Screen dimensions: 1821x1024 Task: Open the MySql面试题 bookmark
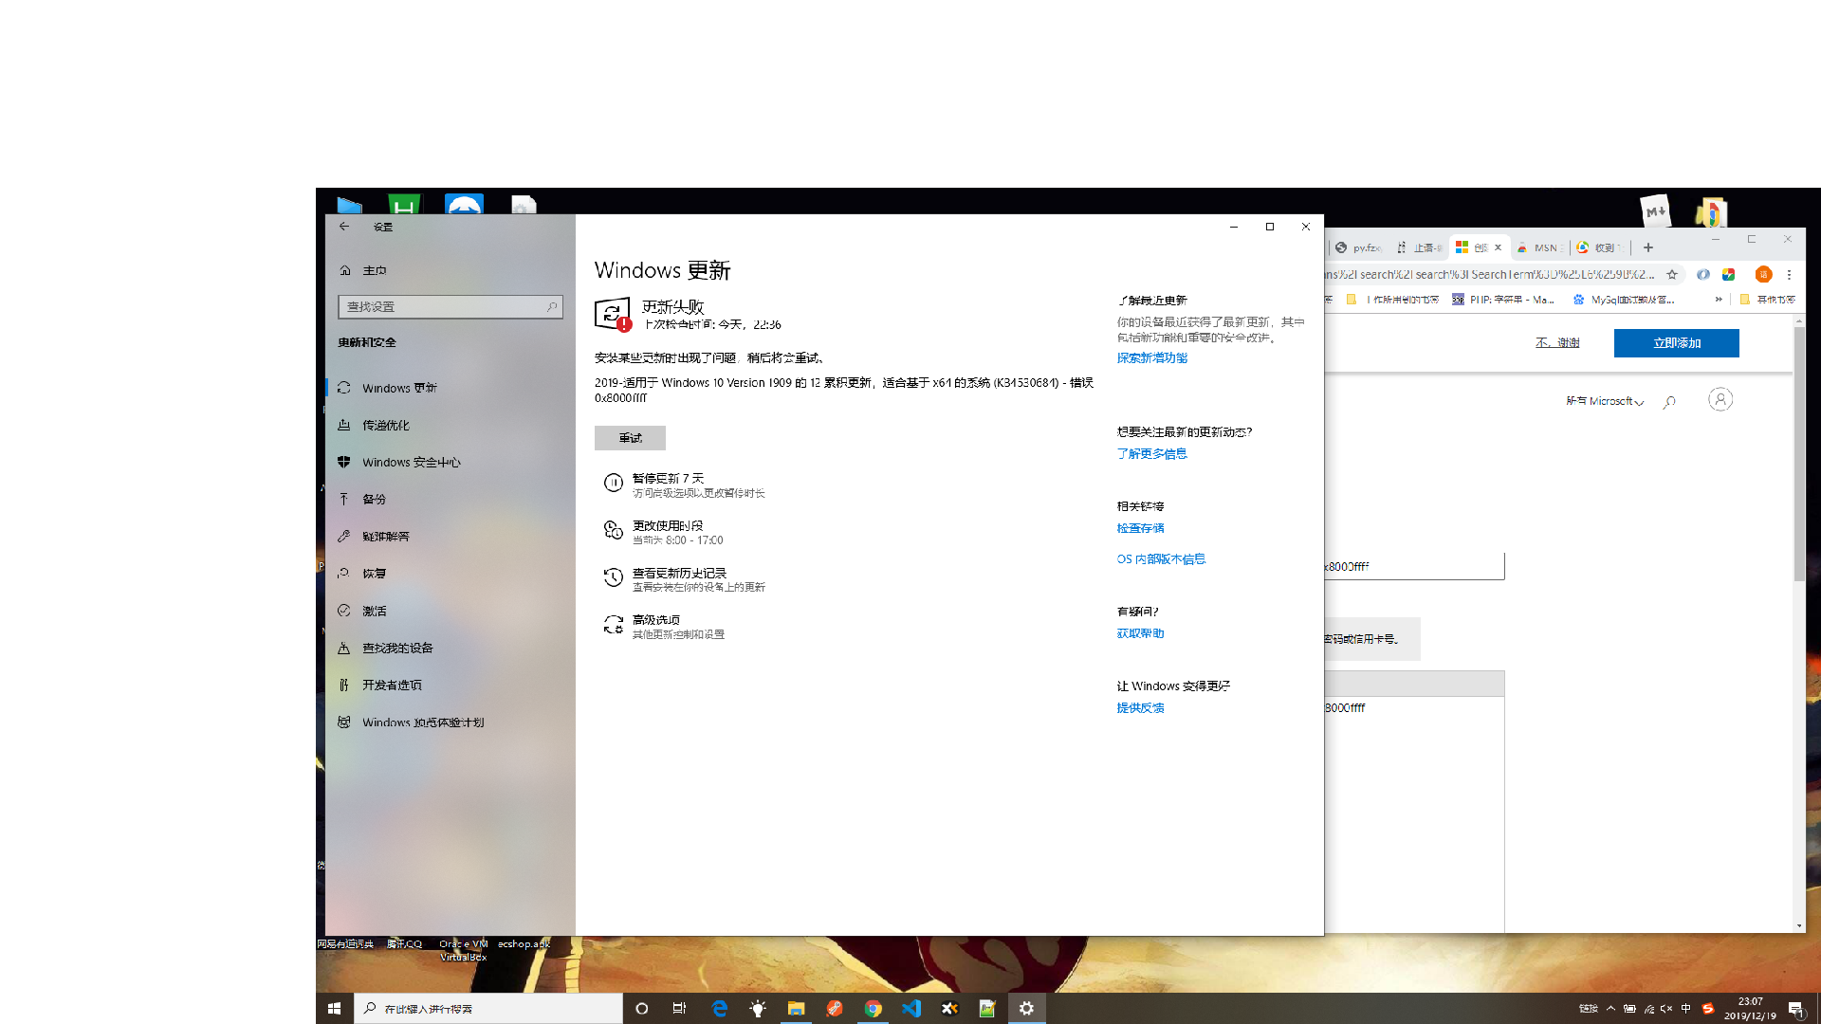tap(1624, 299)
